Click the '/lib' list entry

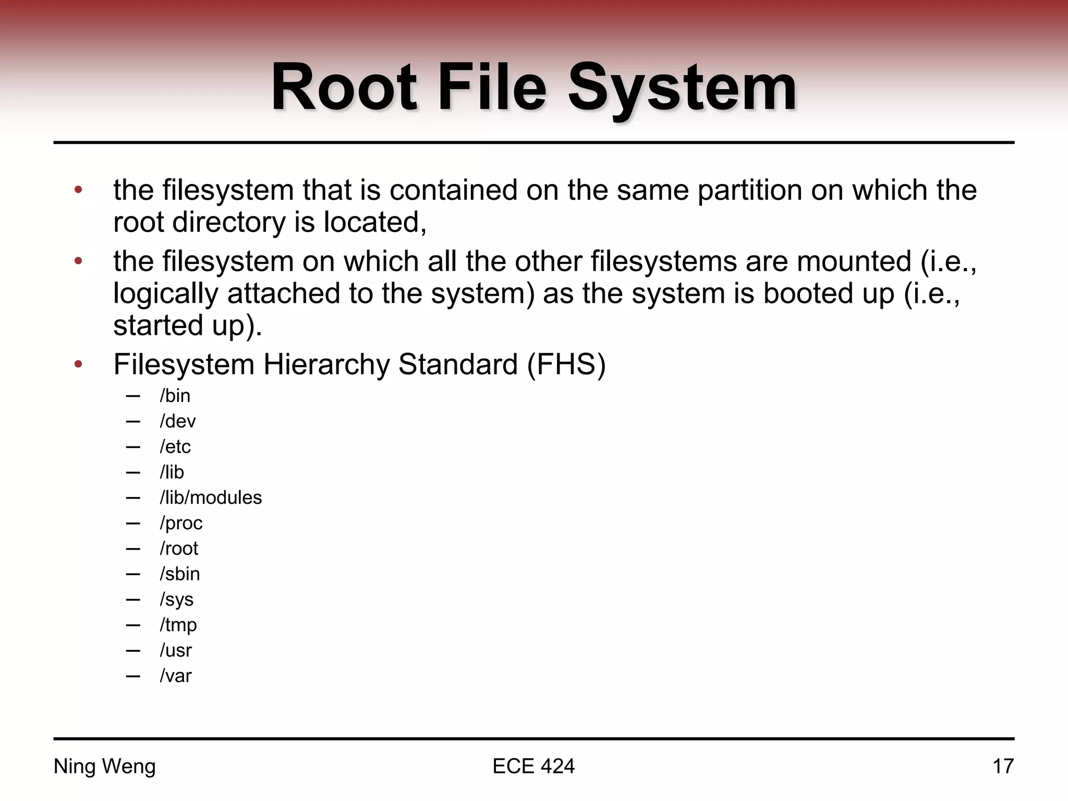point(172,472)
